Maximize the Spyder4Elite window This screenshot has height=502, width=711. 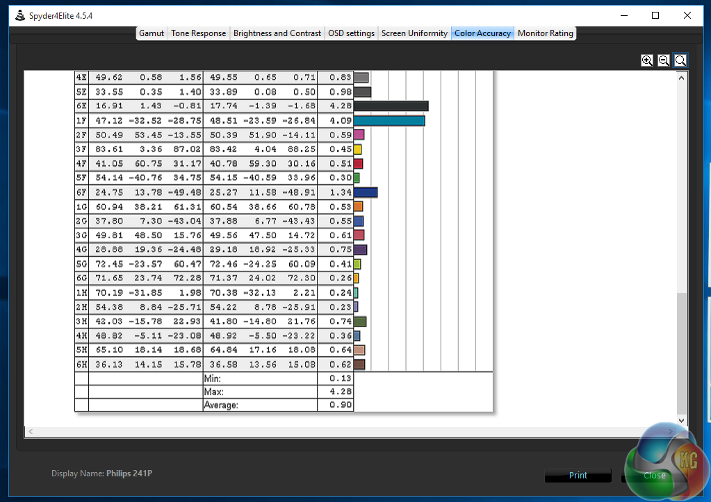point(655,15)
